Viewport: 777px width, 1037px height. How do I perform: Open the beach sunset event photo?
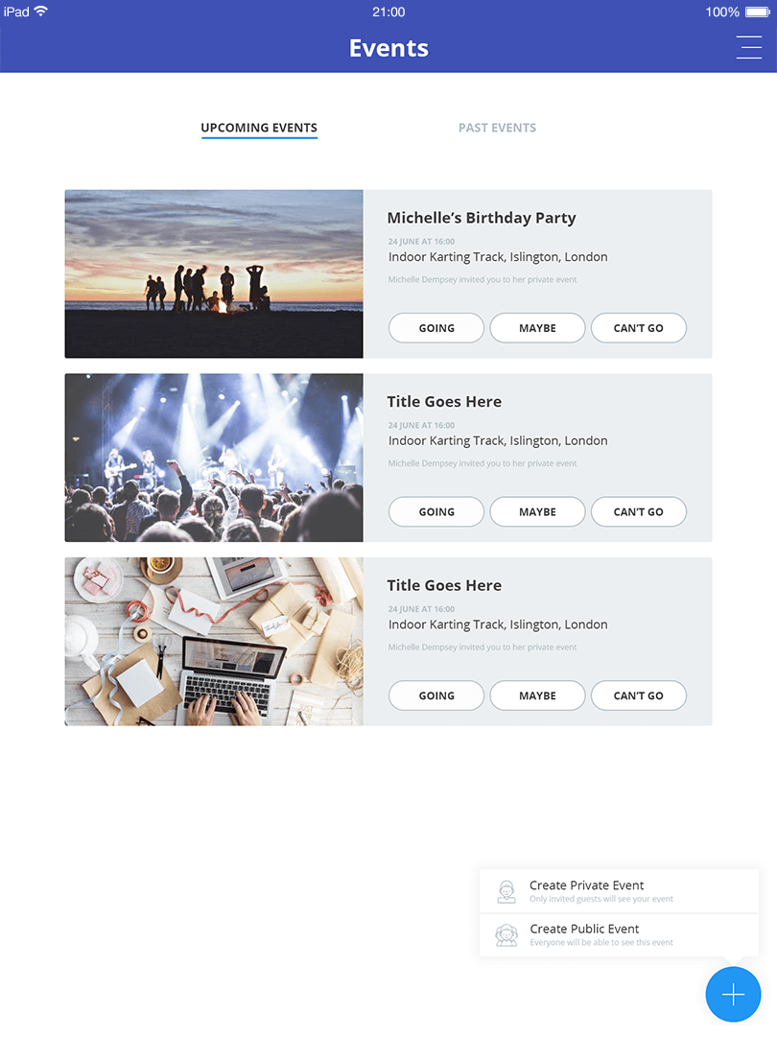(x=214, y=273)
